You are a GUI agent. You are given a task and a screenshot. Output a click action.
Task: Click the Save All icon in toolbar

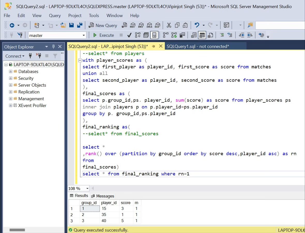80,25
